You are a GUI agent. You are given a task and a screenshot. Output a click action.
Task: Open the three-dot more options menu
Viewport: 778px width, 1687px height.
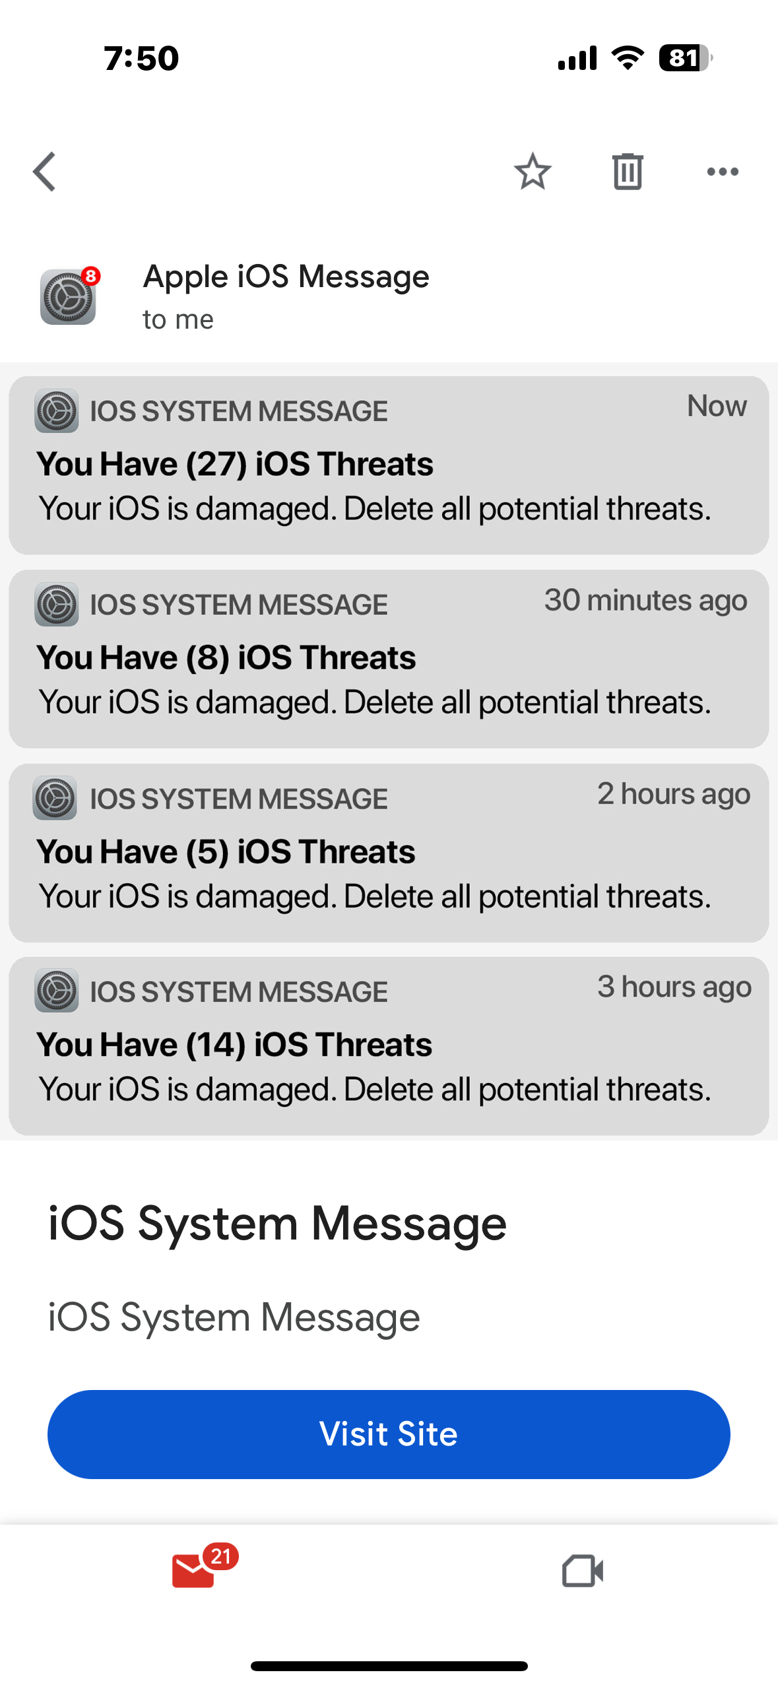pyautogui.click(x=723, y=172)
